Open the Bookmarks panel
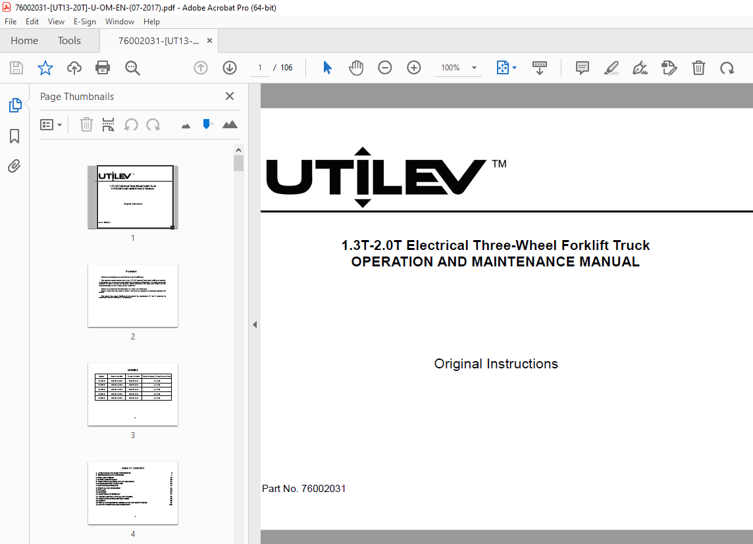Image resolution: width=753 pixels, height=544 pixels. click(14, 136)
